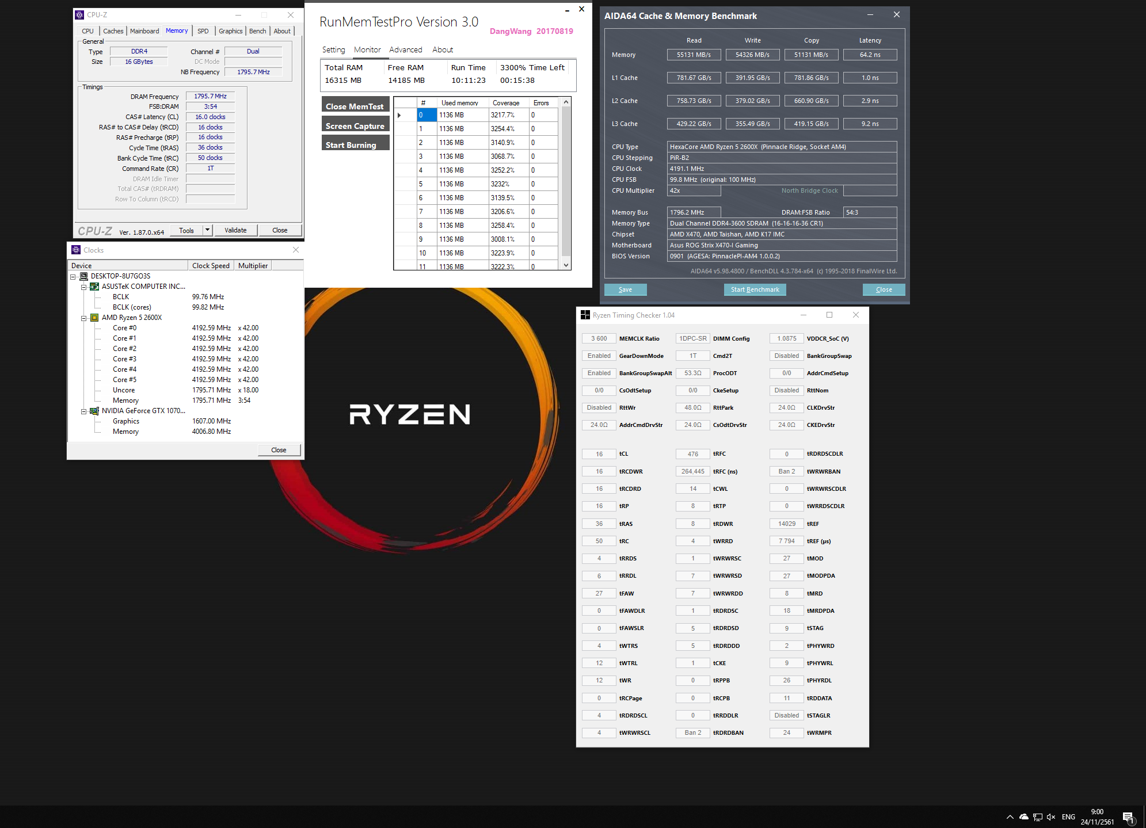Screen dimensions: 1146x828
Task: Click the Screen Capture button
Action: (x=355, y=126)
